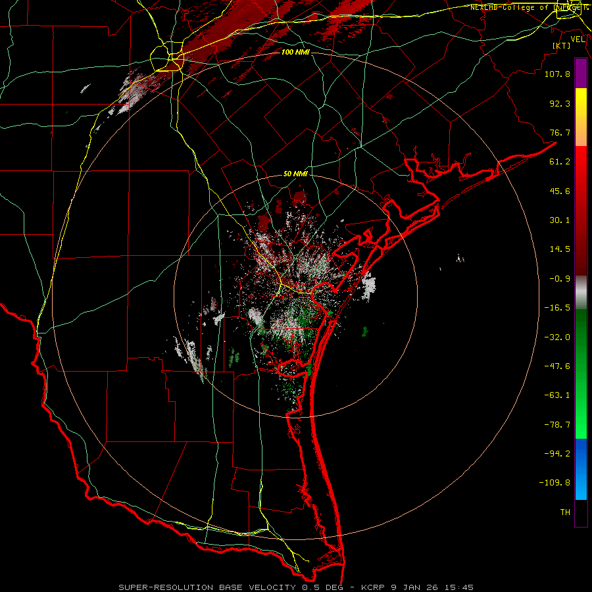592x592 pixels.
Task: Click the 50 NMI range ring label
Action: 295,174
